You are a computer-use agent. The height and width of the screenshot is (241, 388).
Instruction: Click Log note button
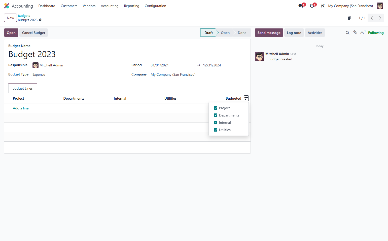[x=294, y=33]
